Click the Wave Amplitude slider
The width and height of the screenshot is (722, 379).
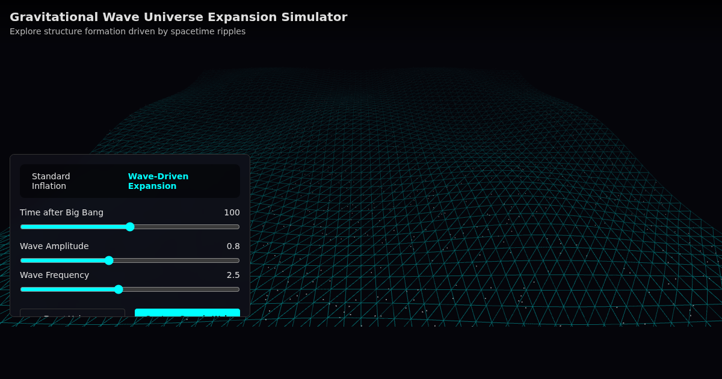pos(130,260)
